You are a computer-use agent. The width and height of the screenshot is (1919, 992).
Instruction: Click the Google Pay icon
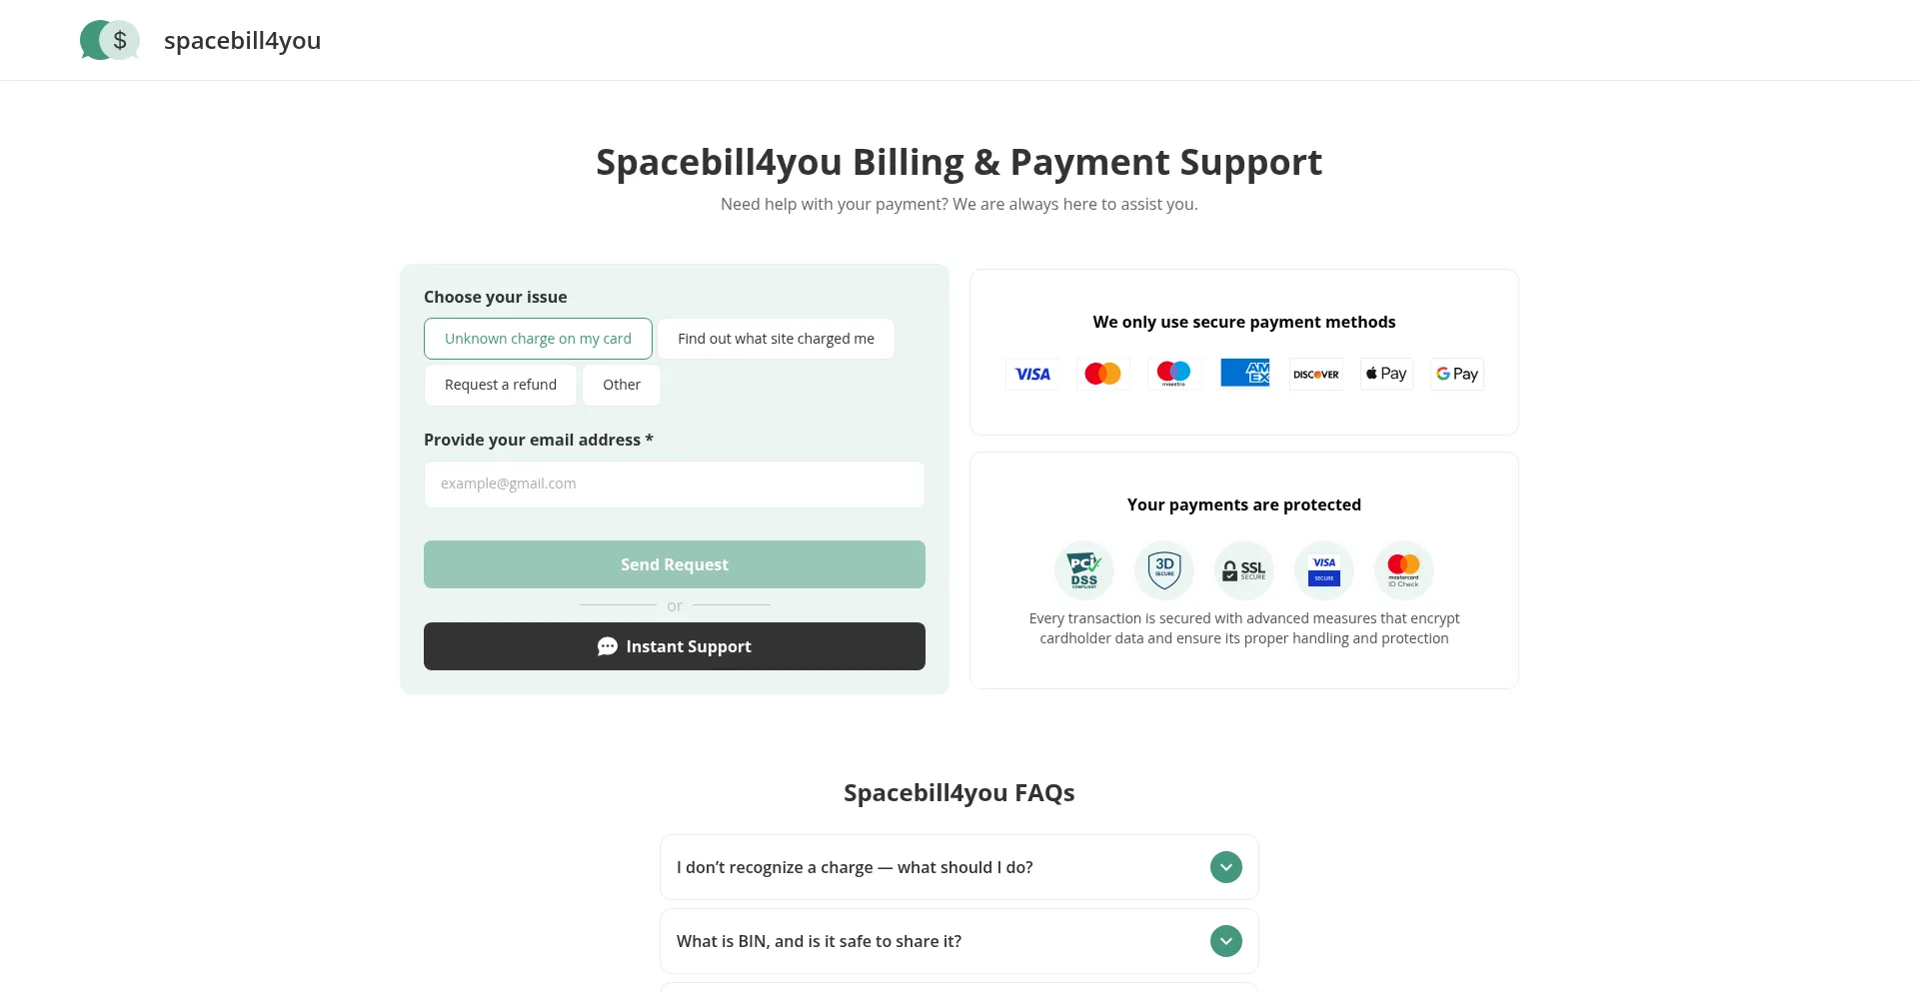click(x=1457, y=374)
